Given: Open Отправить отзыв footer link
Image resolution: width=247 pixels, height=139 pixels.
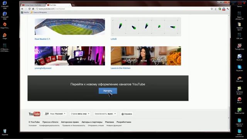Looking at the screenshot, I should [x=96, y=125].
